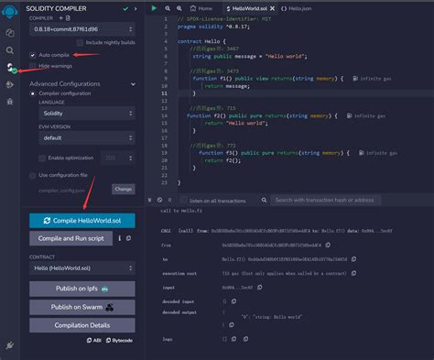Open the Search in files sidebar icon
The height and width of the screenshot is (360, 434).
click(x=10, y=50)
